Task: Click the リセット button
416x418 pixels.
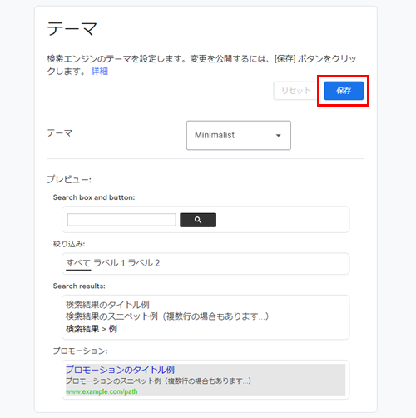Action: [x=295, y=91]
